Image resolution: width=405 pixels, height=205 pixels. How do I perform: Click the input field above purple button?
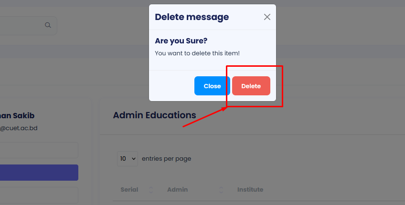(38, 150)
